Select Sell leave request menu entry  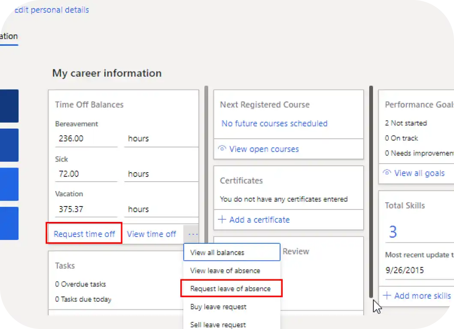click(x=220, y=324)
